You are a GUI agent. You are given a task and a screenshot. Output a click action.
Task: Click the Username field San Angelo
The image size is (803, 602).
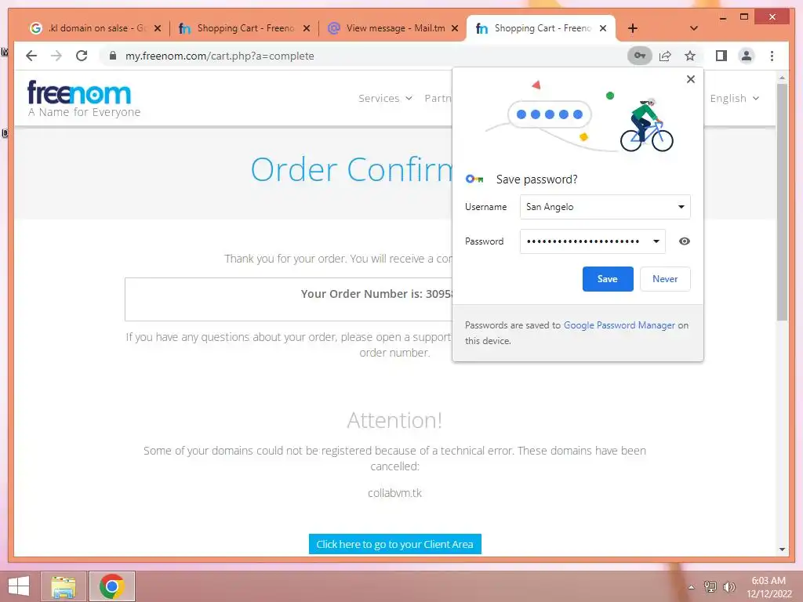click(605, 207)
